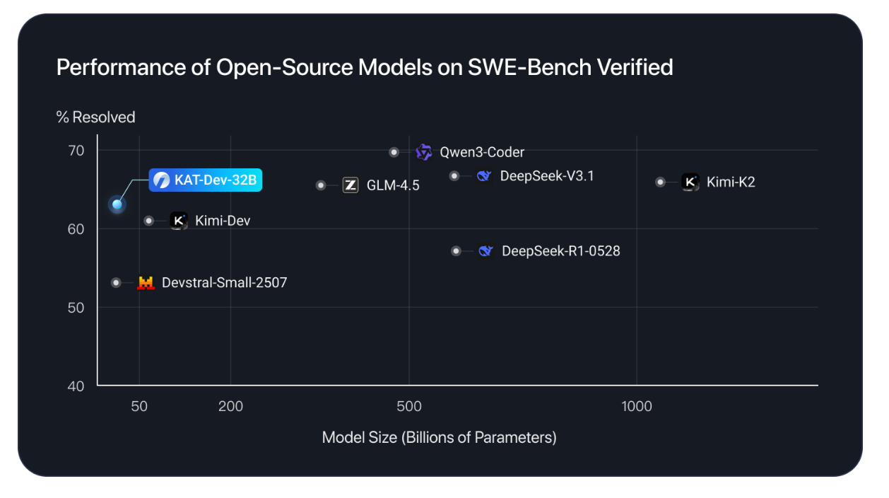Click the Model Size axis label

(x=439, y=437)
